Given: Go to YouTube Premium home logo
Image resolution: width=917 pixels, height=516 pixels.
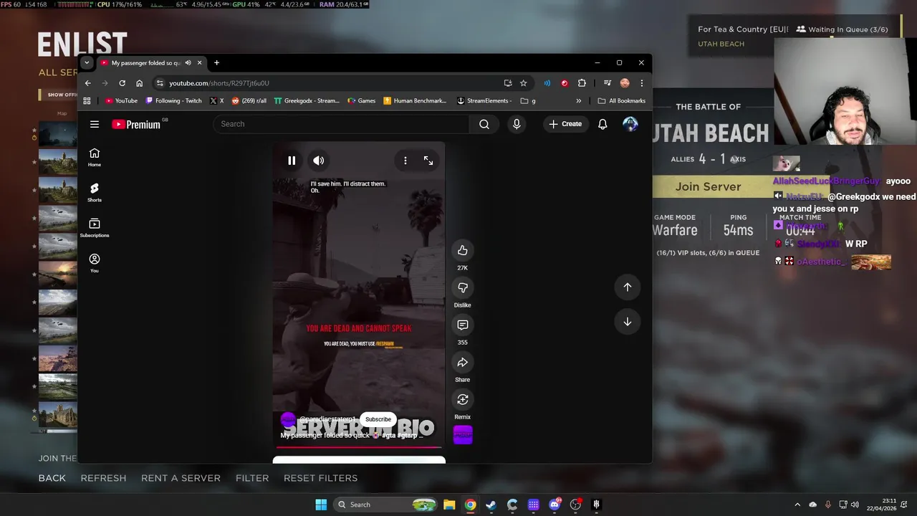Looking at the screenshot, I should point(136,124).
